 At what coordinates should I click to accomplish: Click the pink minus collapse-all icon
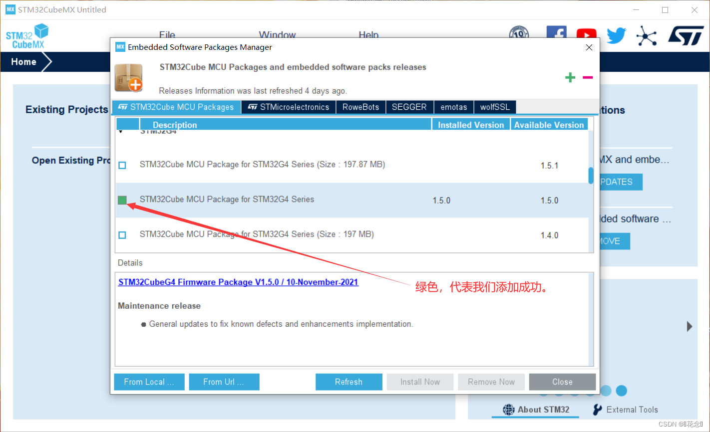[x=588, y=77]
